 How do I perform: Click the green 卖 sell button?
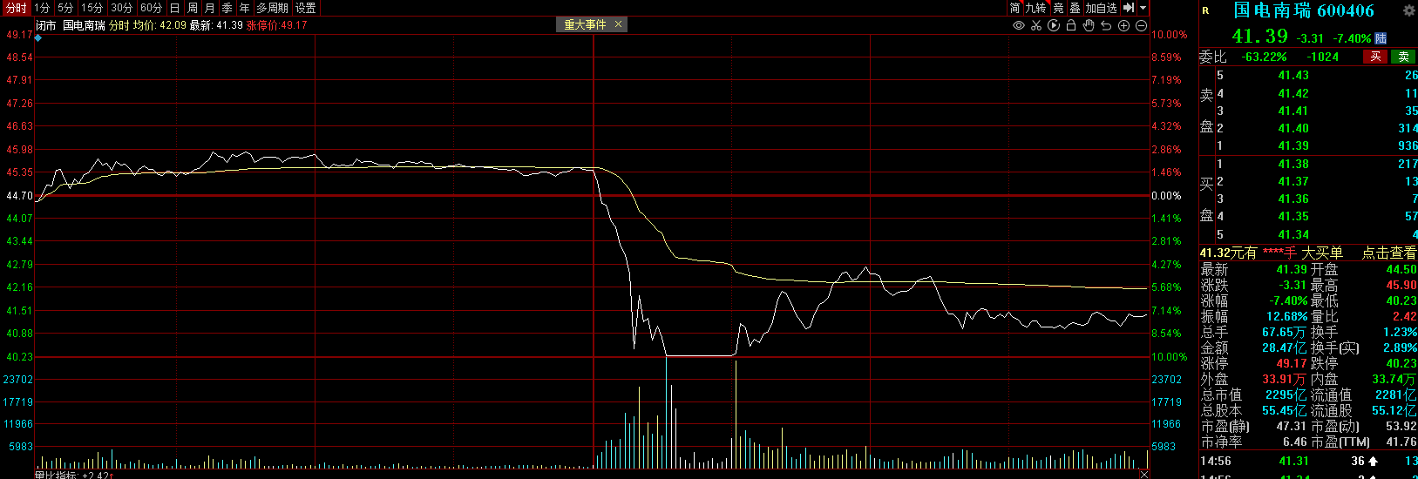tap(1403, 57)
